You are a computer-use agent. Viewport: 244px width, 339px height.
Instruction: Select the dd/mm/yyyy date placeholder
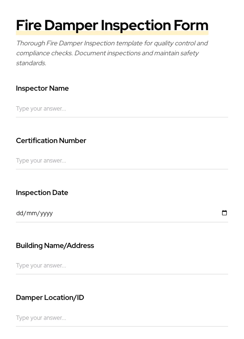[34, 213]
